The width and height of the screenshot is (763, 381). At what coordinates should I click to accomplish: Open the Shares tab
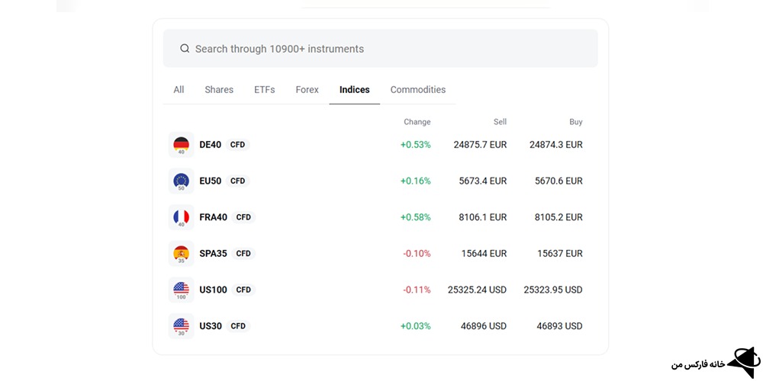tap(219, 90)
